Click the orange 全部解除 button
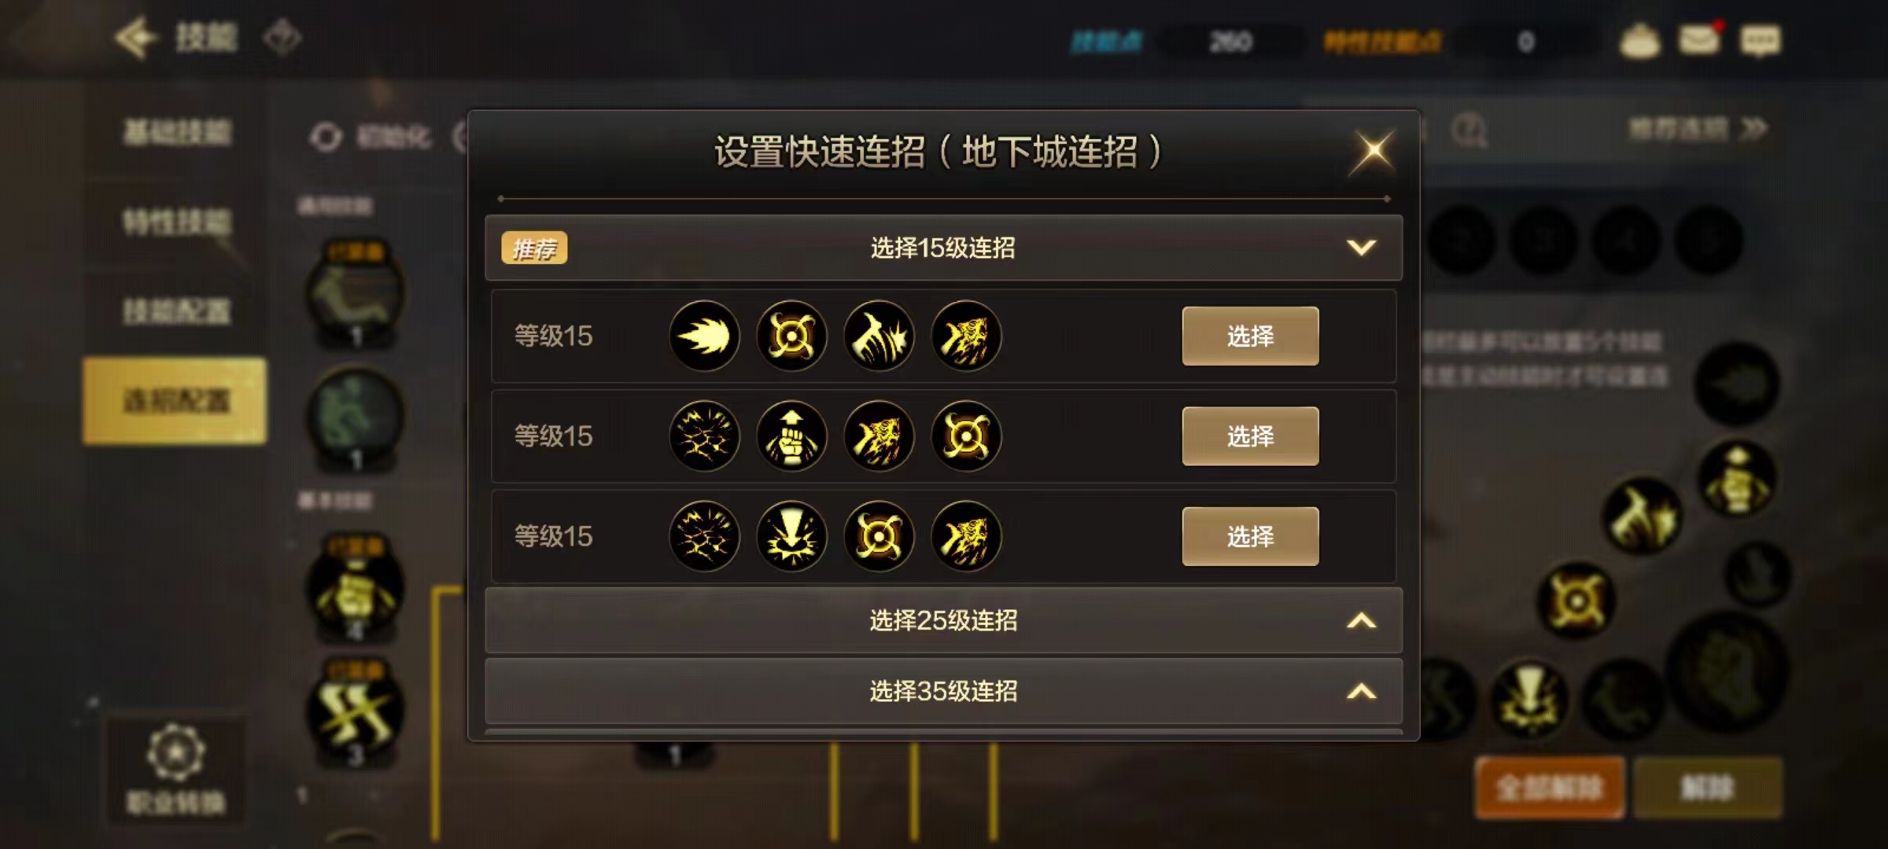The height and width of the screenshot is (849, 1888). 1549,788
